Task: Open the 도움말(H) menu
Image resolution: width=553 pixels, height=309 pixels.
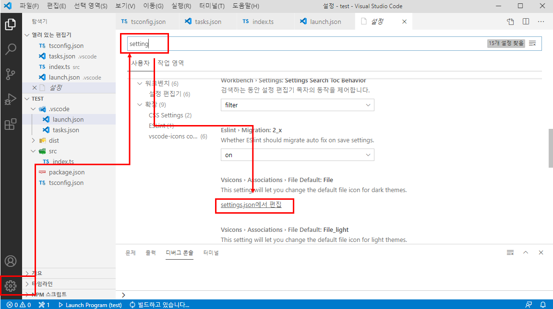Action: click(x=246, y=6)
